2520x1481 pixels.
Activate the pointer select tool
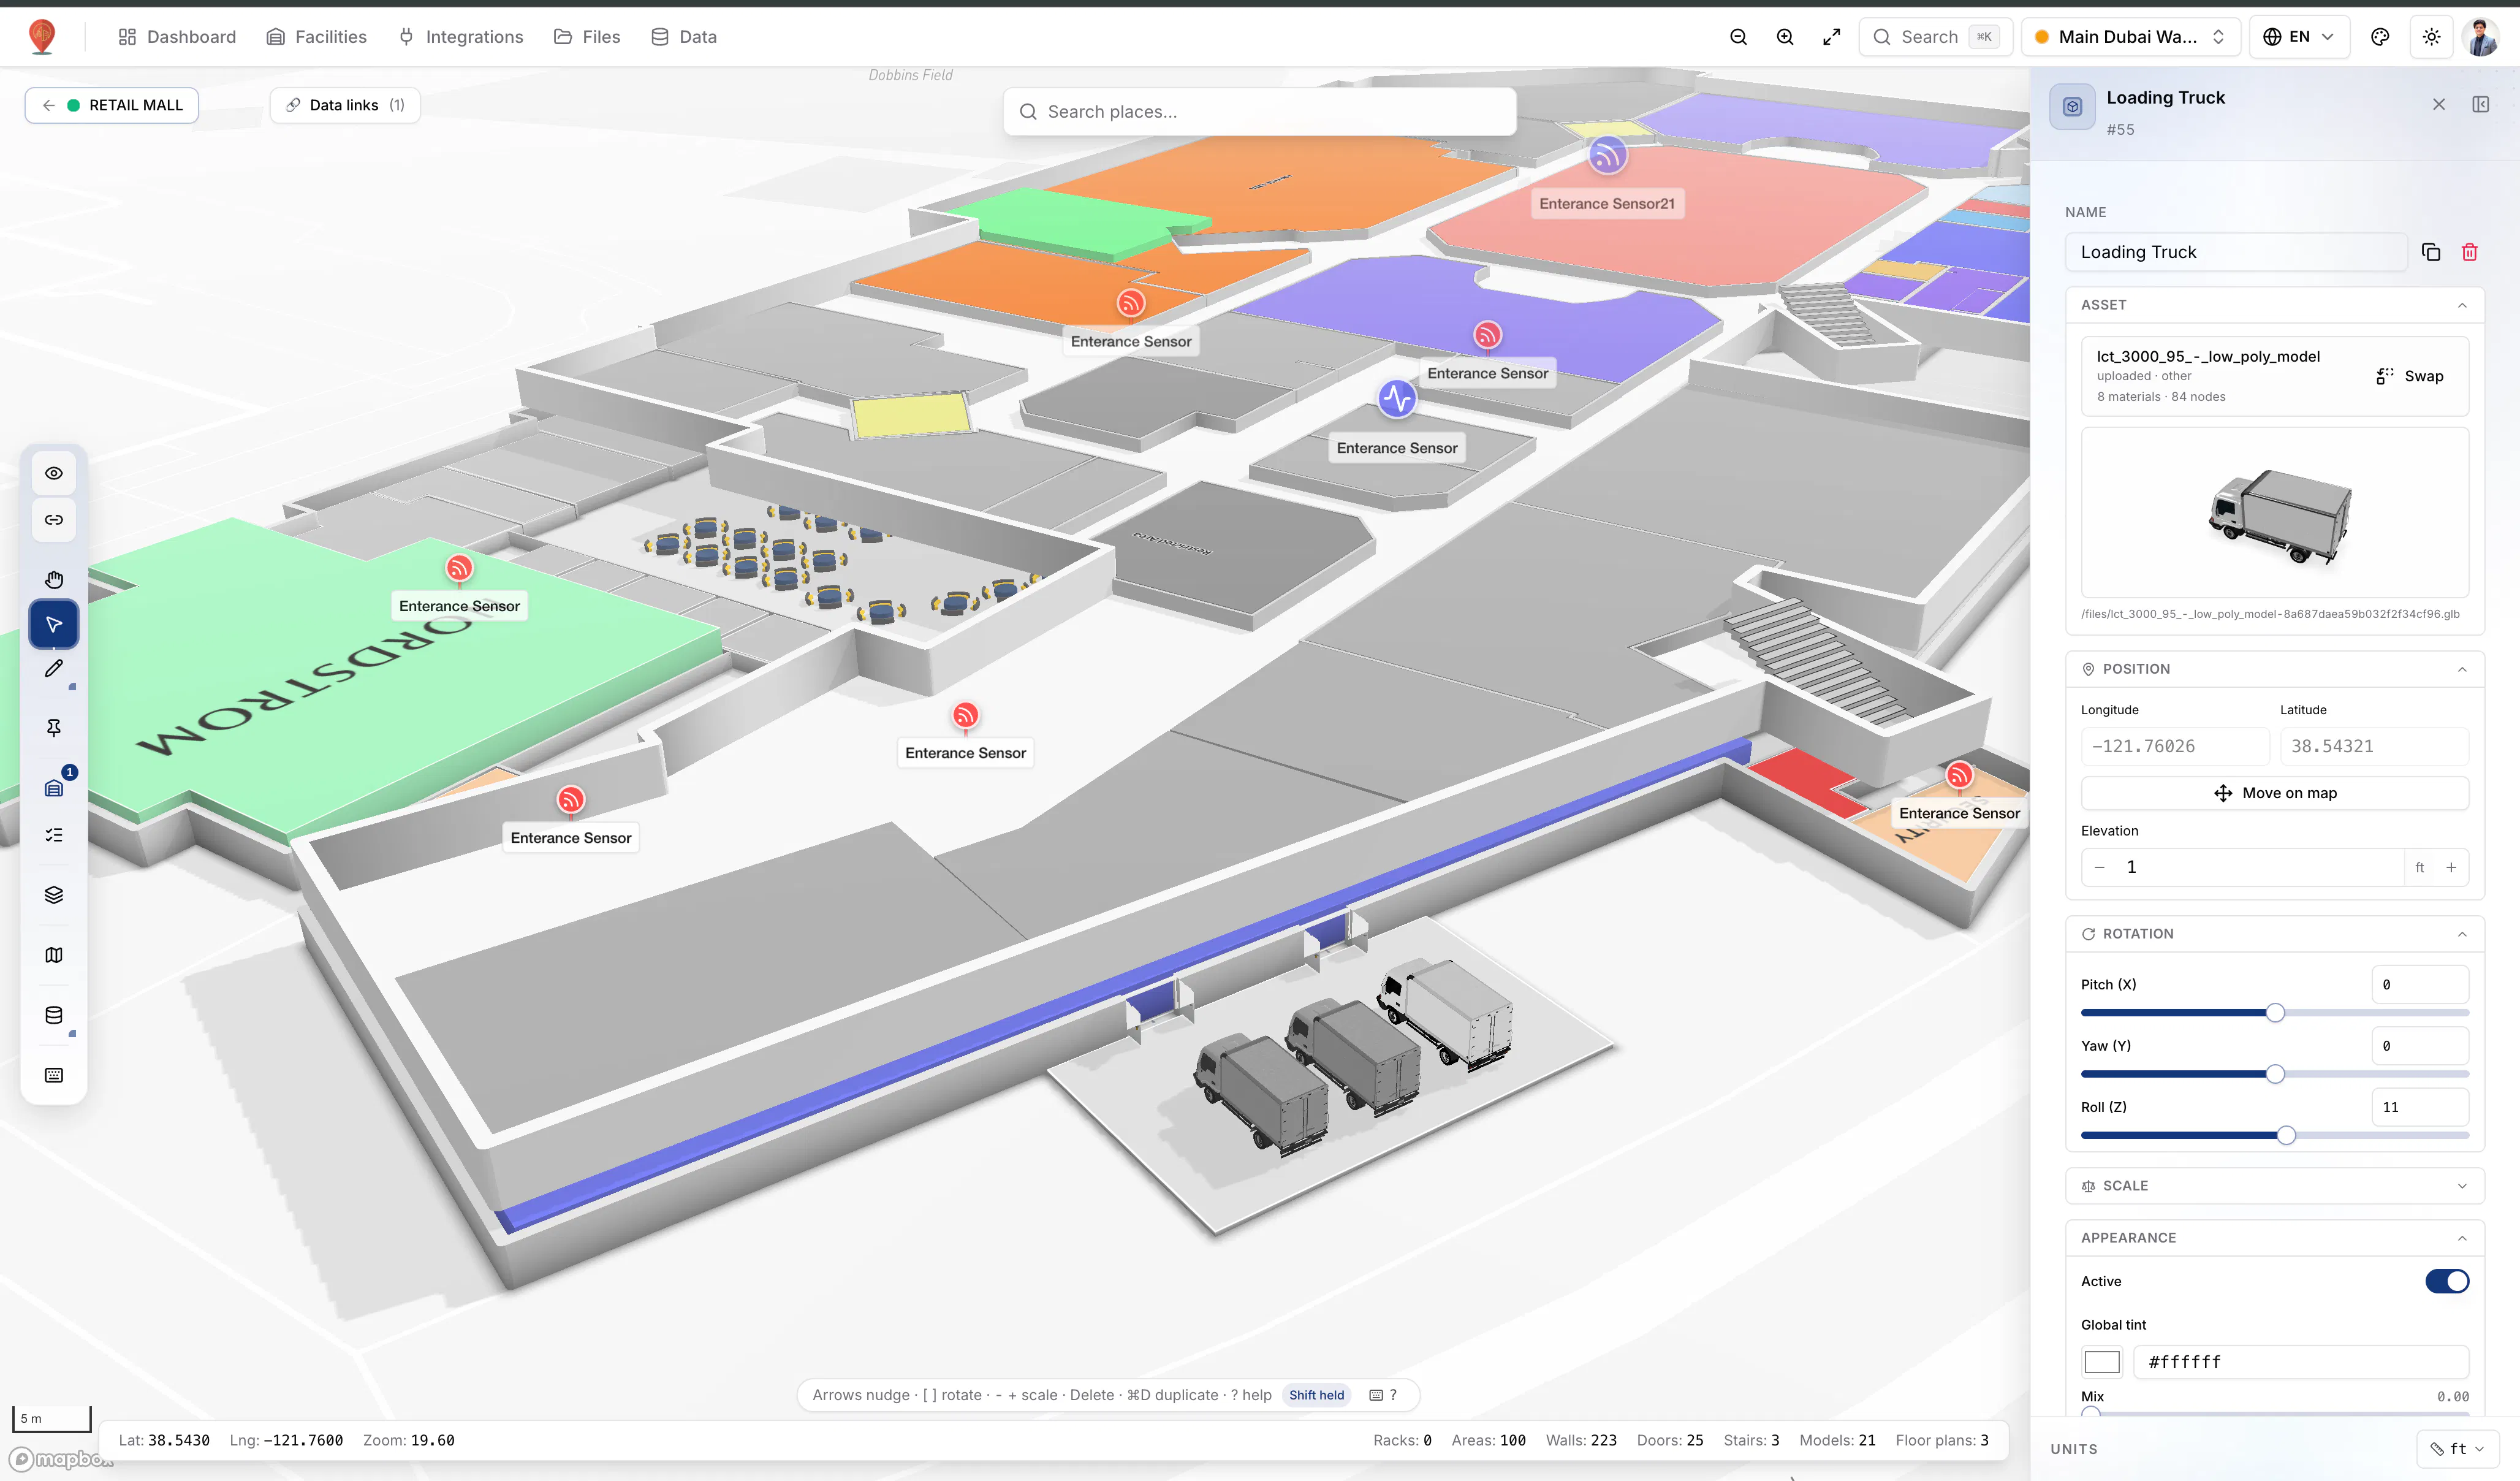point(54,625)
